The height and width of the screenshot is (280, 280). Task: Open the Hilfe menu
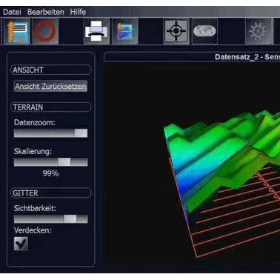point(78,12)
